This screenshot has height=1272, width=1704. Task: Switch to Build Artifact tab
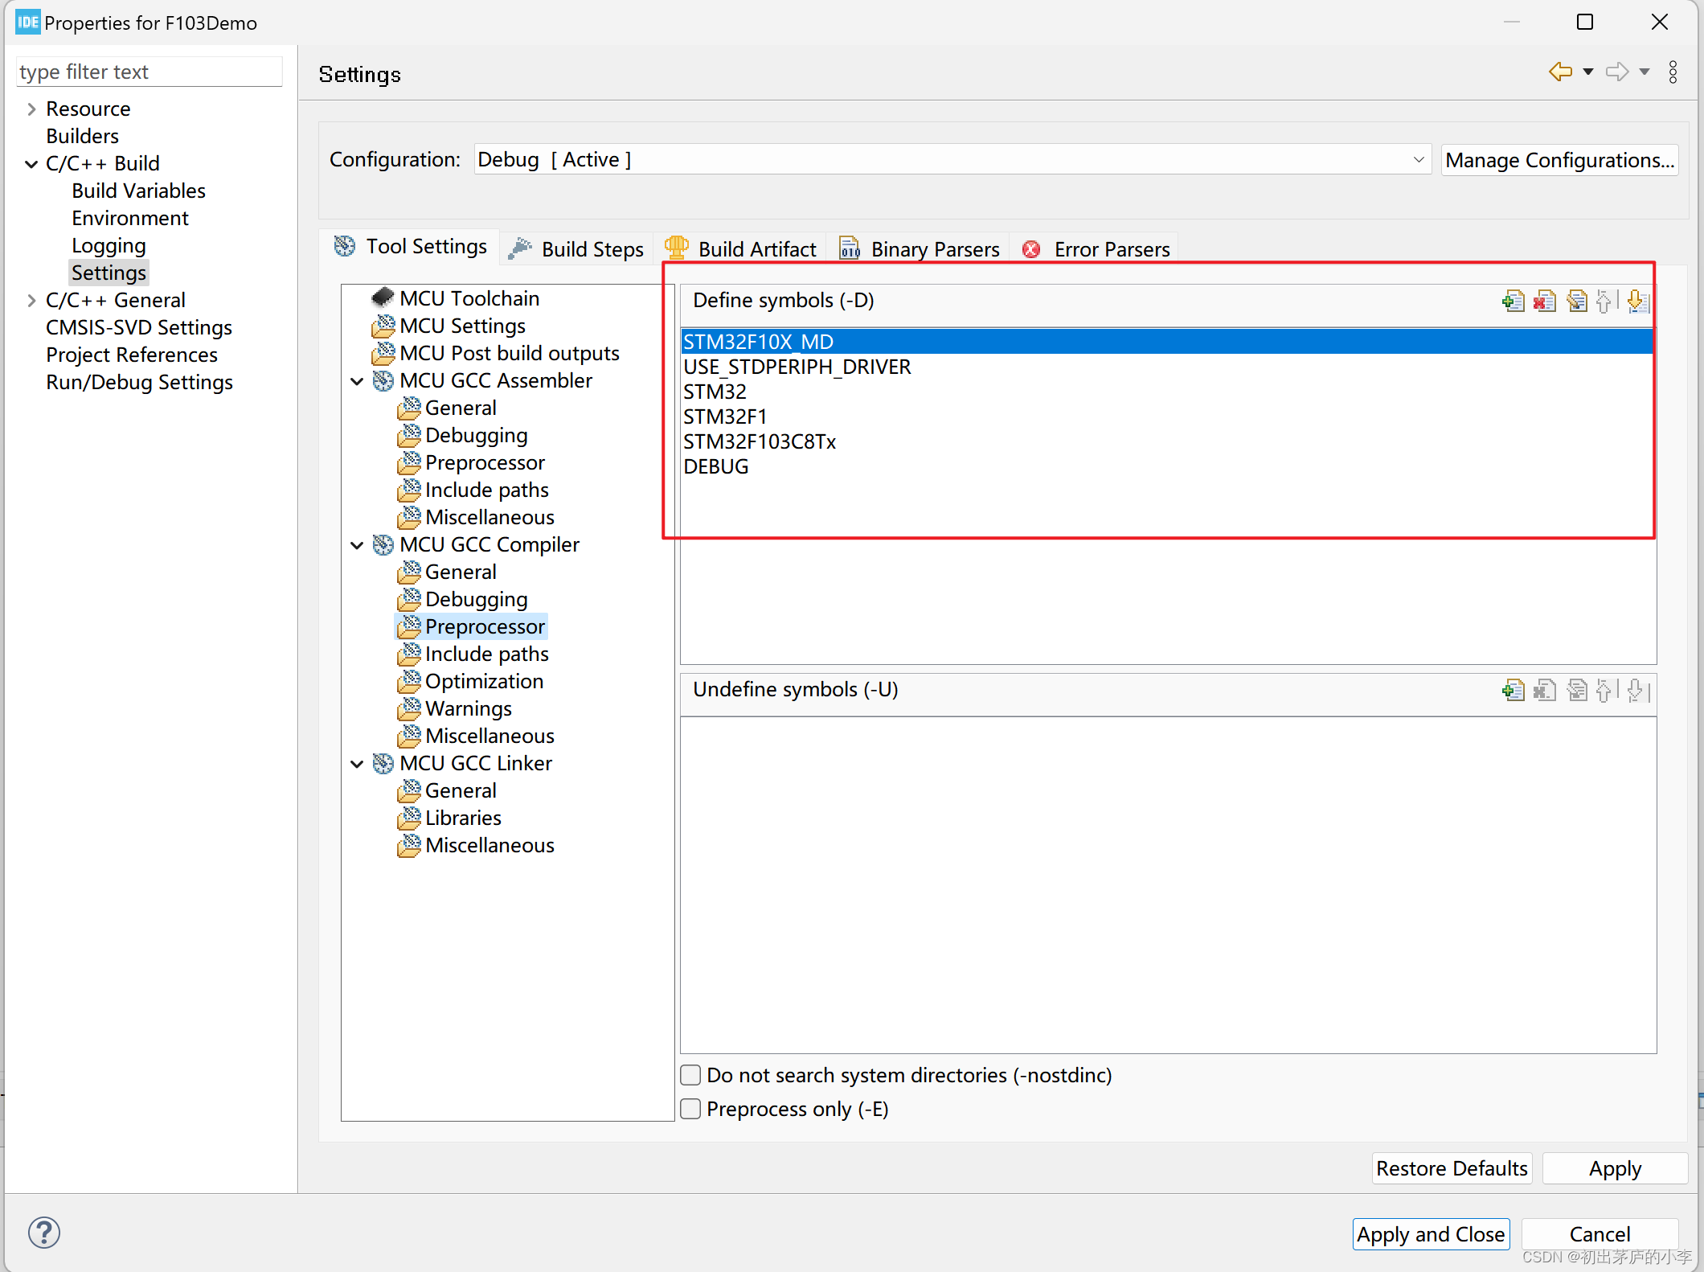coord(741,249)
